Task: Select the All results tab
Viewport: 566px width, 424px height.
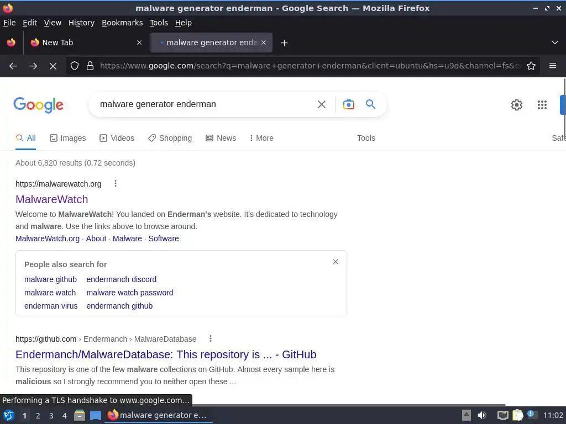Action: [x=25, y=138]
